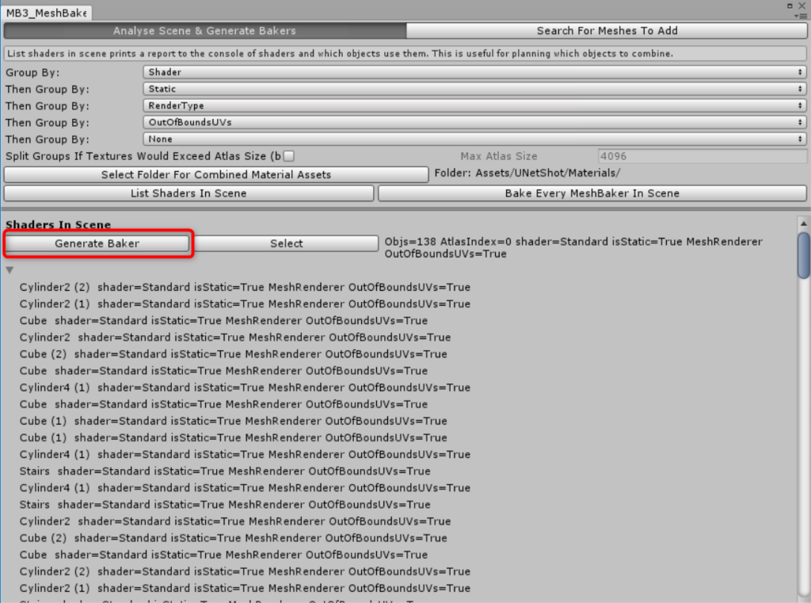Click the Max Atlas Size label
The image size is (811, 603).
tap(499, 156)
